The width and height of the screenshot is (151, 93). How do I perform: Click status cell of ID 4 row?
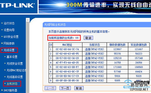click(94, 63)
